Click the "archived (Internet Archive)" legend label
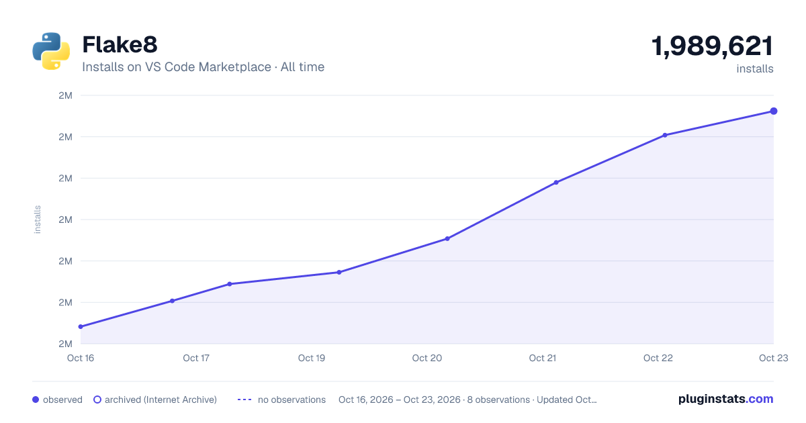The width and height of the screenshot is (806, 423). [x=161, y=399]
